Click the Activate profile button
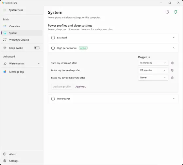 tap(62, 87)
